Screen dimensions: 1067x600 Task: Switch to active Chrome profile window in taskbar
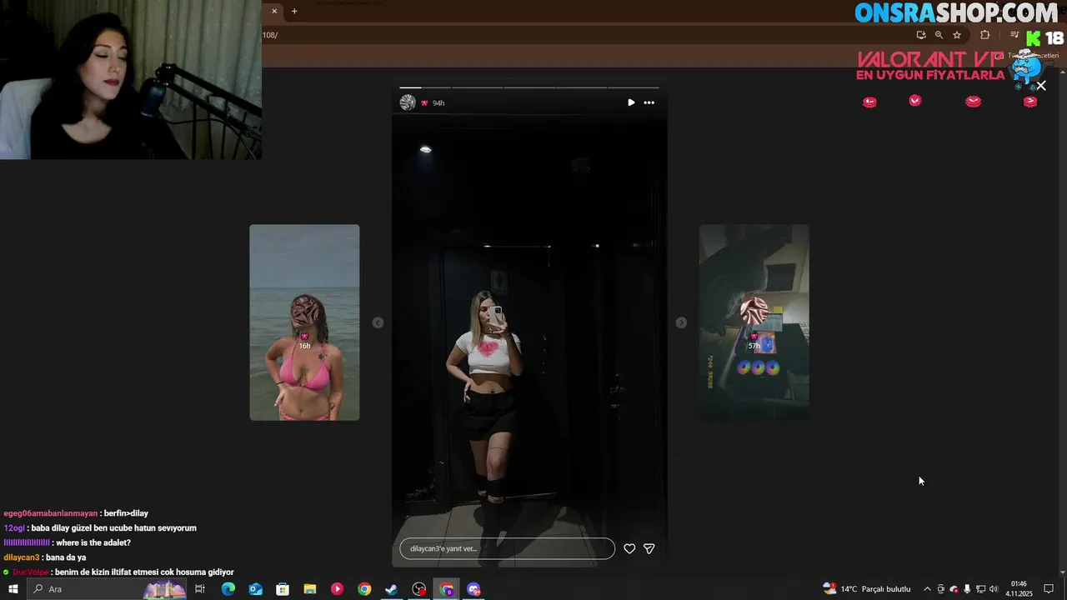[x=447, y=589]
